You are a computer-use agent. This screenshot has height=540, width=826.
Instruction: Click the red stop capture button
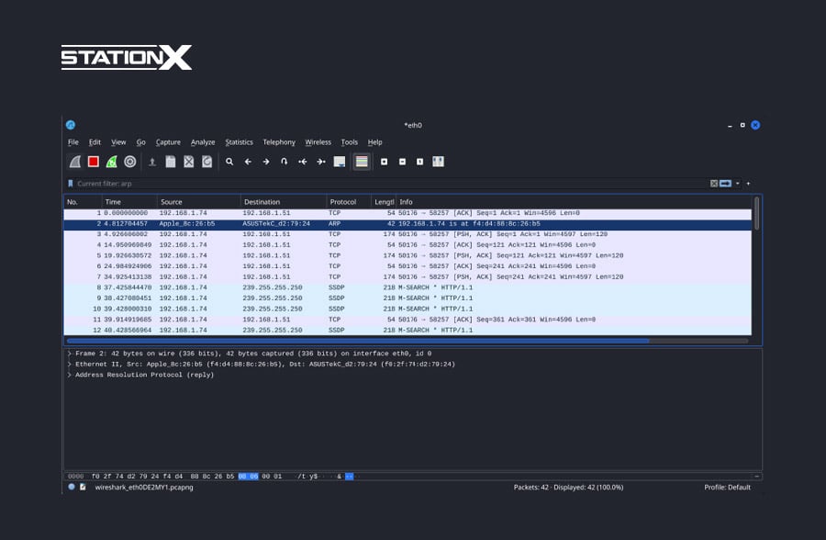pos(93,162)
